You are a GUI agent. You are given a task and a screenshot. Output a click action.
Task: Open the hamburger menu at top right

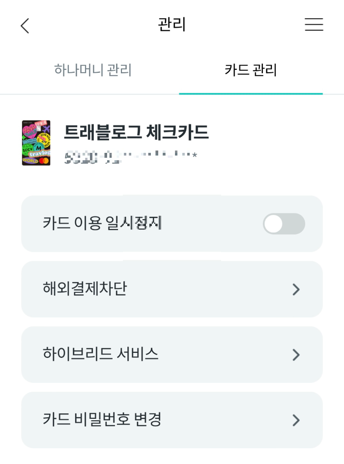point(314,25)
